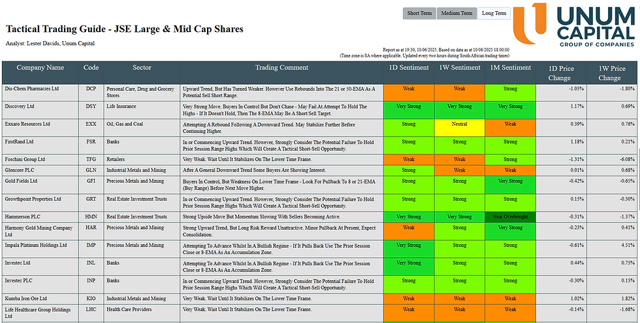This screenshot has height=323, width=640.
Task: Select Investec Ltd company name
Action: pyautogui.click(x=18, y=263)
